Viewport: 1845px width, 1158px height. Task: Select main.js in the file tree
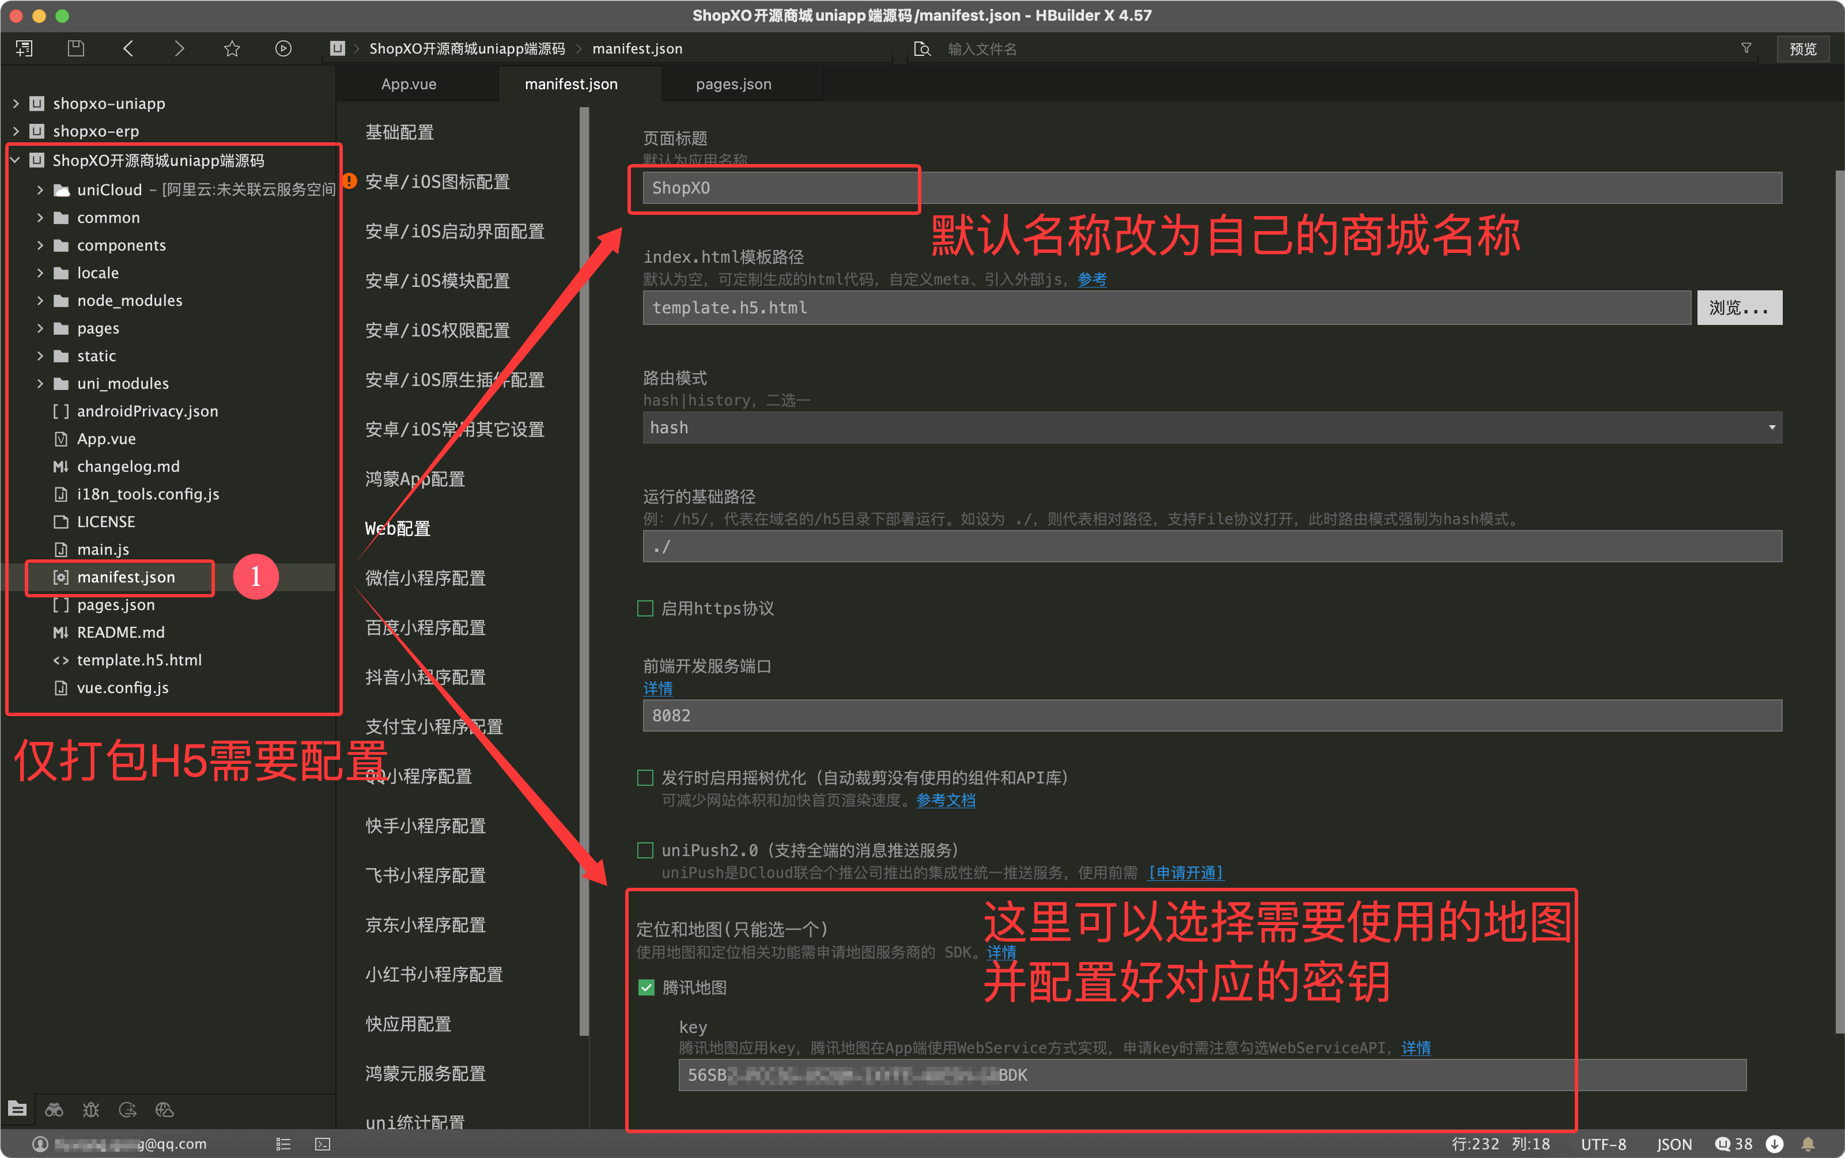tap(103, 549)
